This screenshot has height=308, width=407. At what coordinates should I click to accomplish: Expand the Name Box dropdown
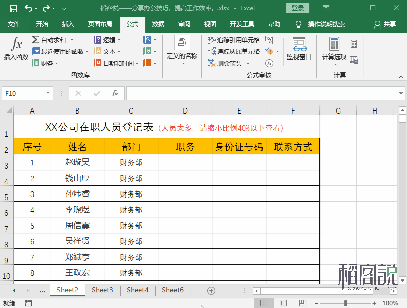click(48, 93)
